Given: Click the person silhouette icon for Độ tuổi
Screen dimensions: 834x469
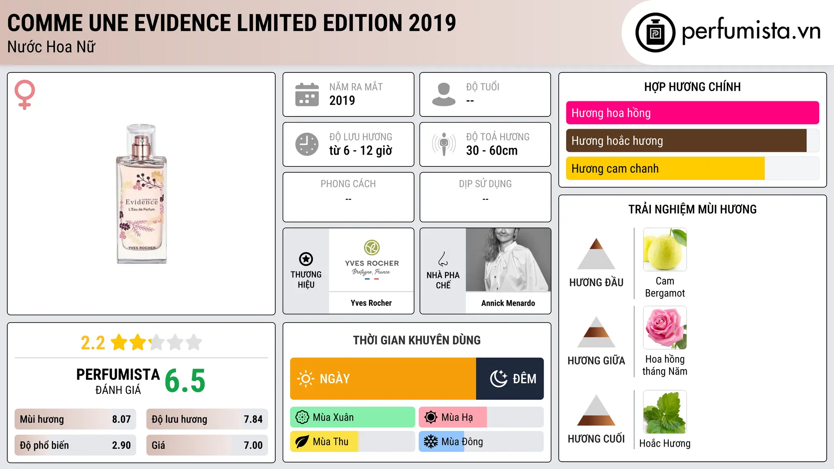Looking at the screenshot, I should coord(443,94).
